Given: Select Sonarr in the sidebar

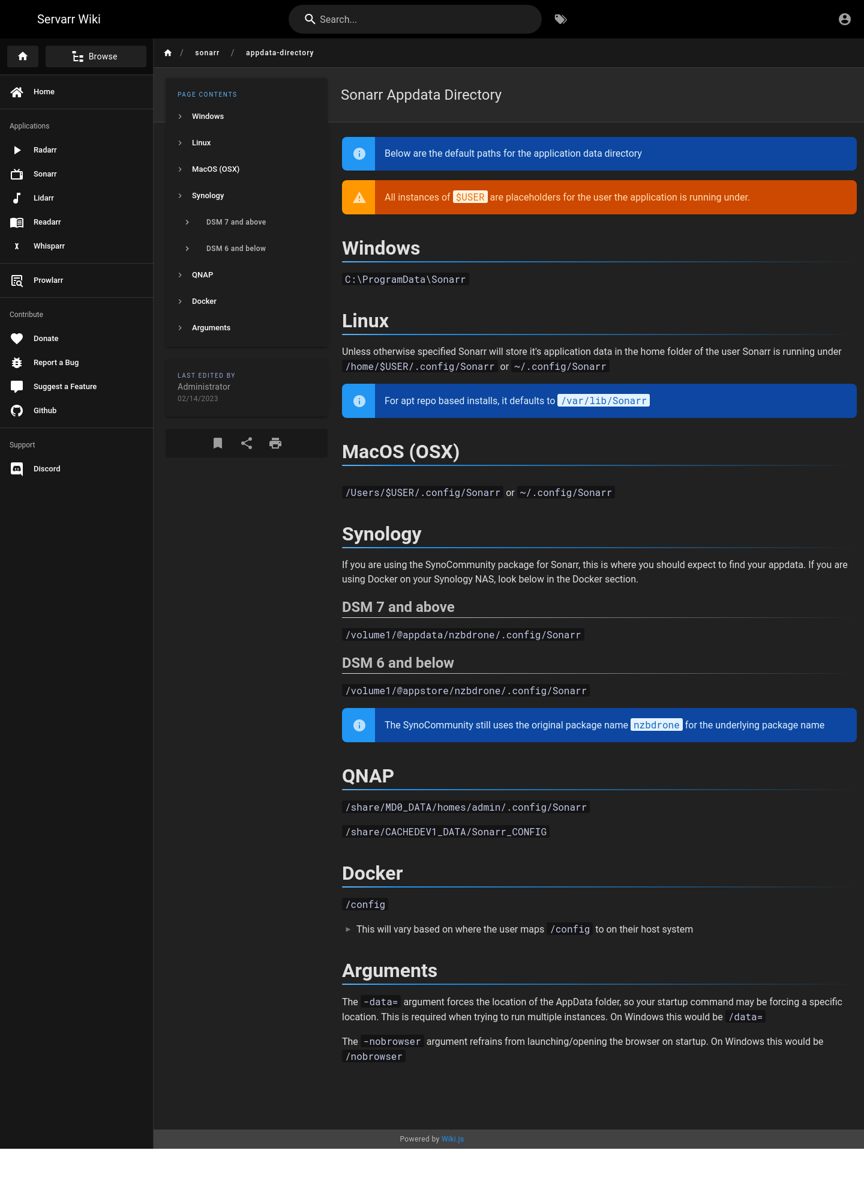Looking at the screenshot, I should pyautogui.click(x=76, y=174).
